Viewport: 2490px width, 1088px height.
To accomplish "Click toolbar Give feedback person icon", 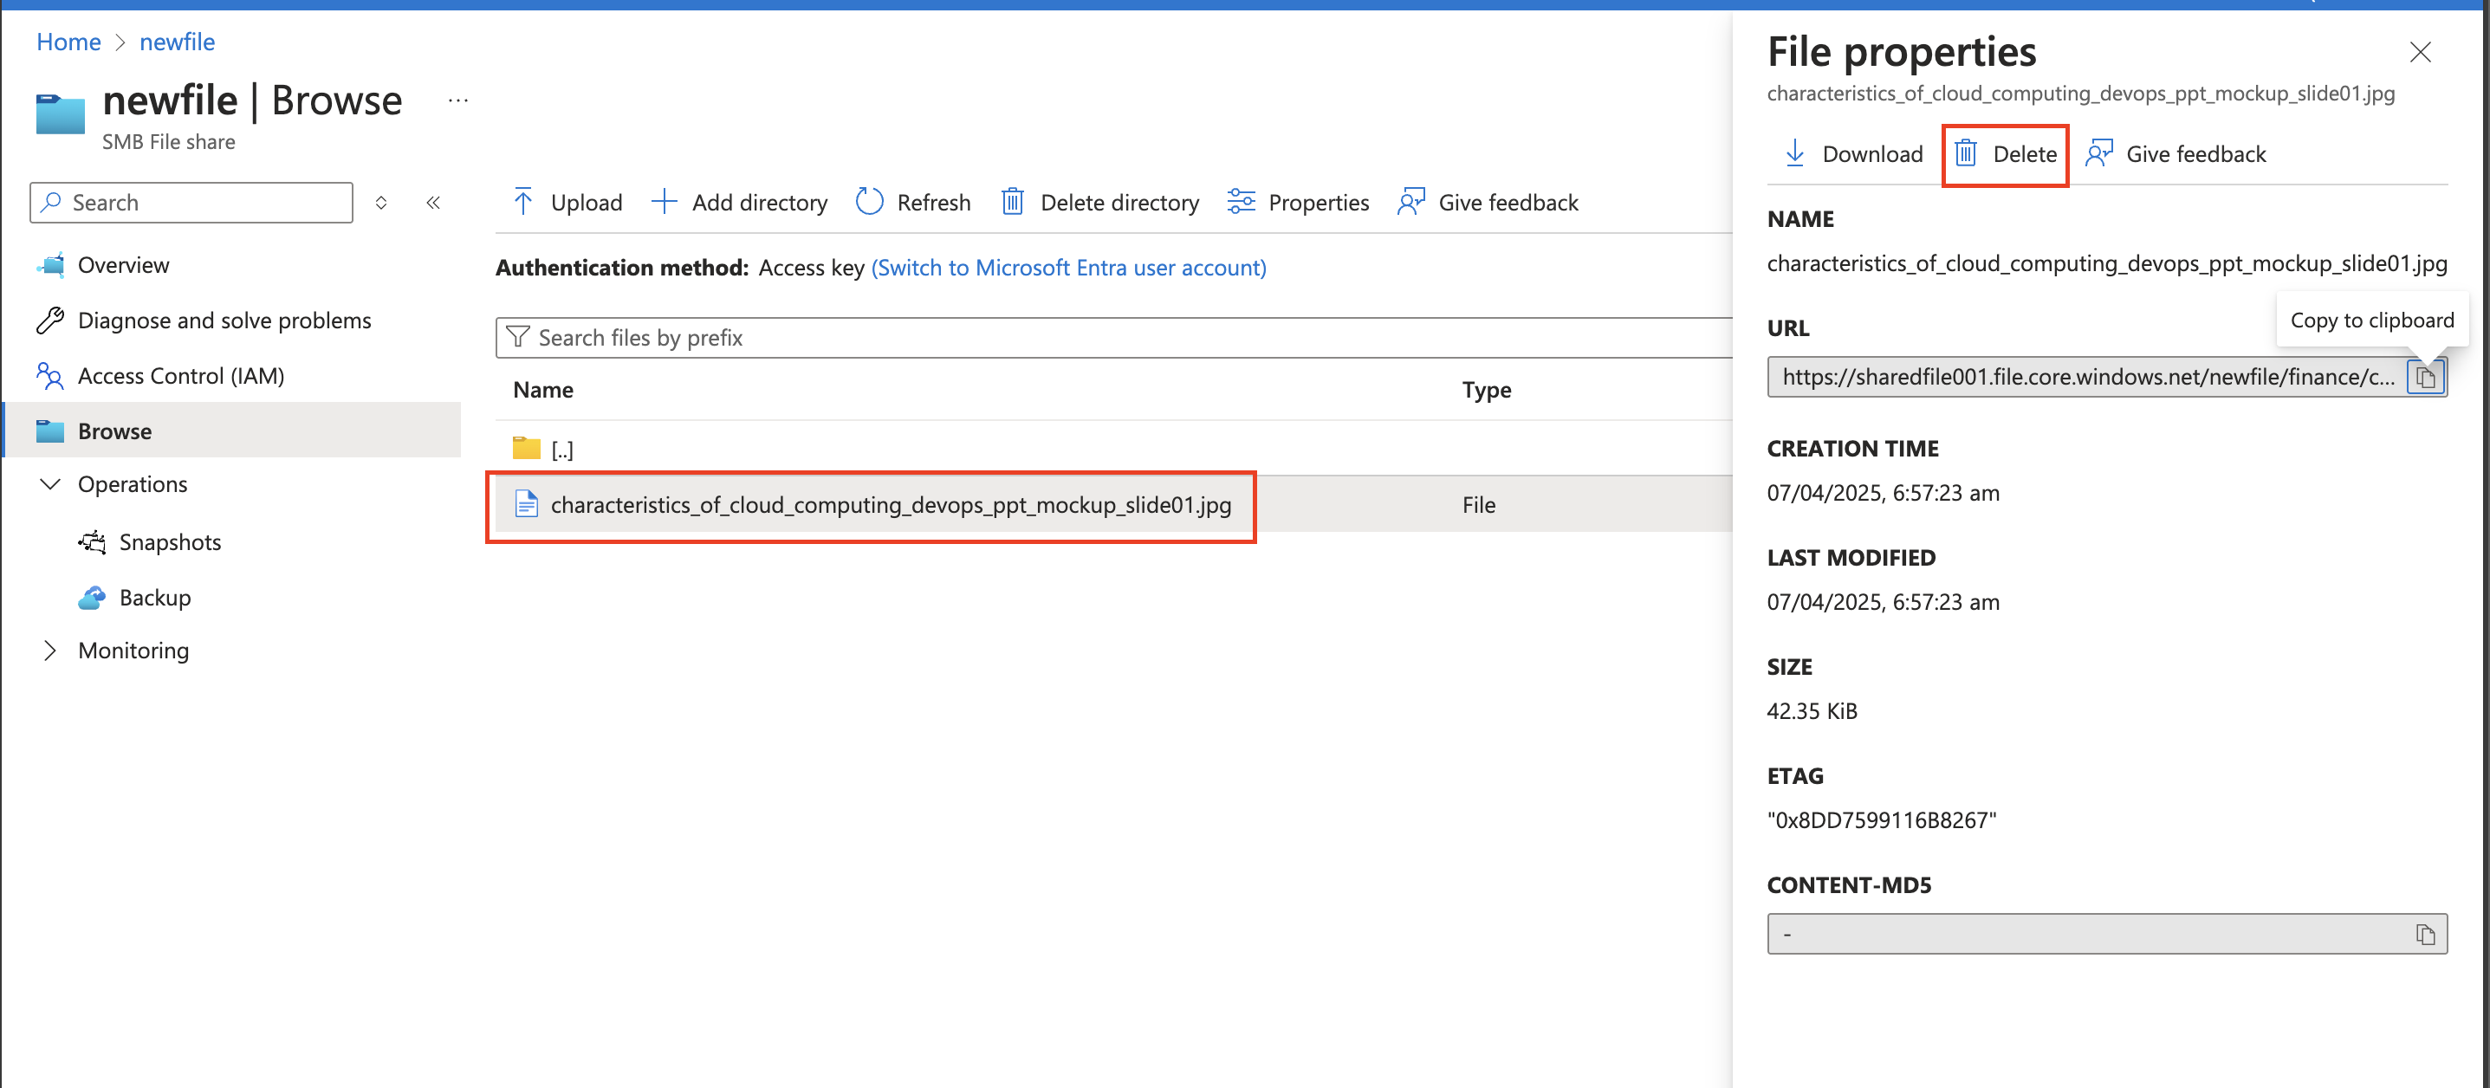I will [1410, 202].
